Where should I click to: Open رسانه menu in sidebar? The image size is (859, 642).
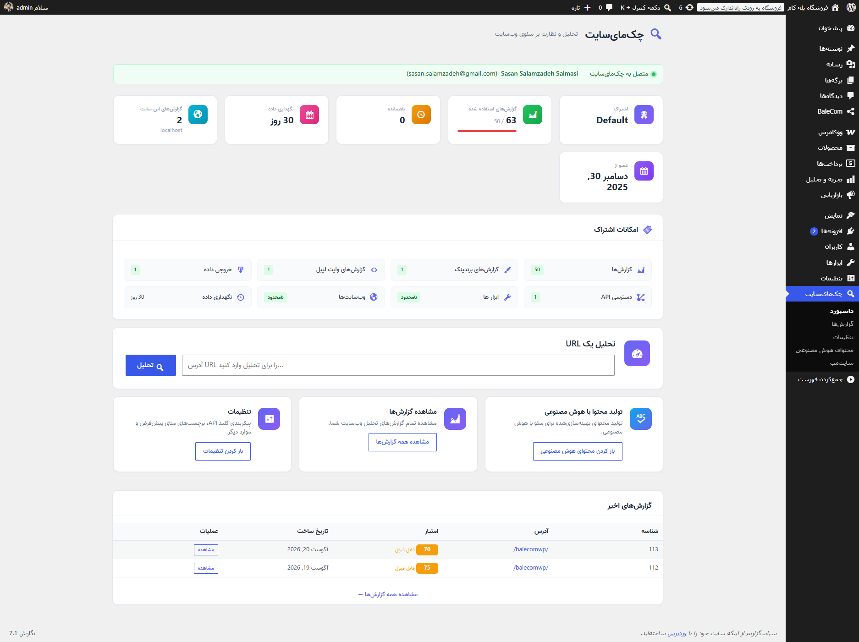click(822, 64)
